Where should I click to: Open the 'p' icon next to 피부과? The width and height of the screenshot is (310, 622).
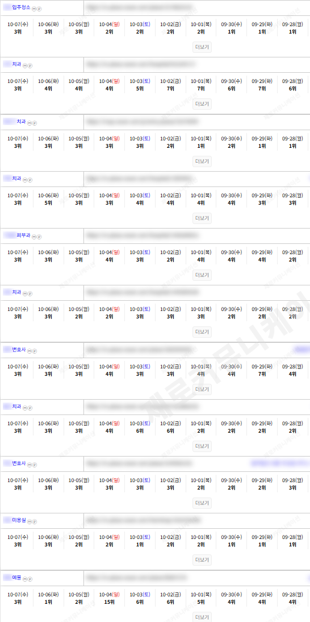pyautogui.click(x=39, y=237)
